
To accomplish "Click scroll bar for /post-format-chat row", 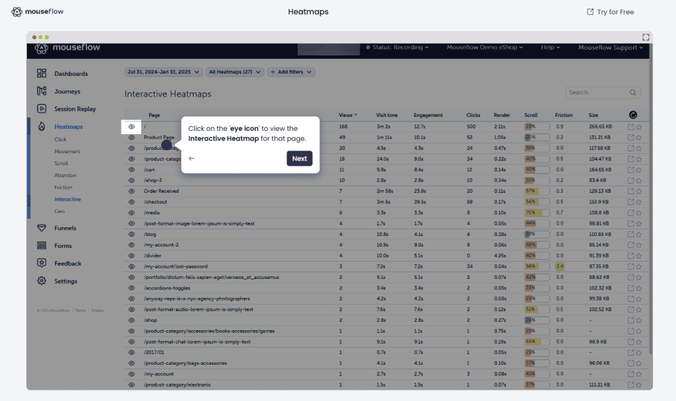I will [537, 342].
